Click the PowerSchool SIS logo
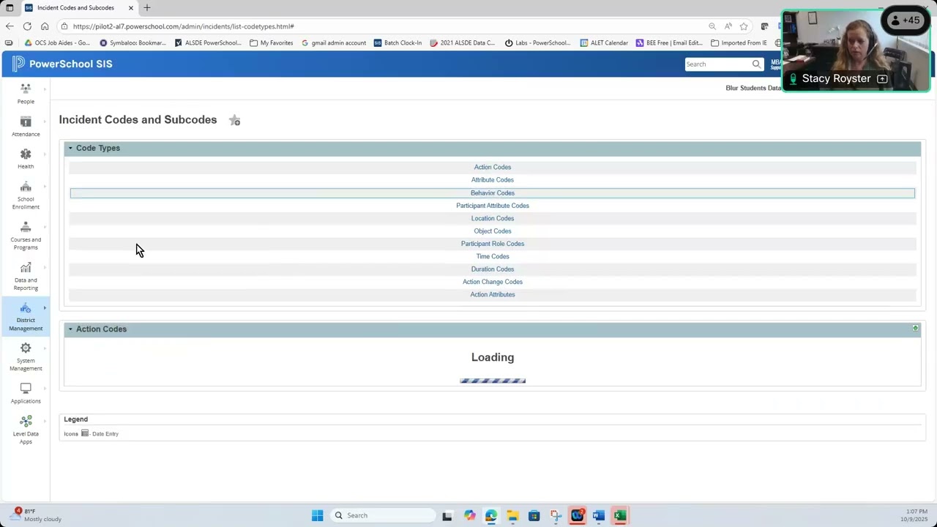This screenshot has height=527, width=937. pyautogui.click(x=62, y=64)
